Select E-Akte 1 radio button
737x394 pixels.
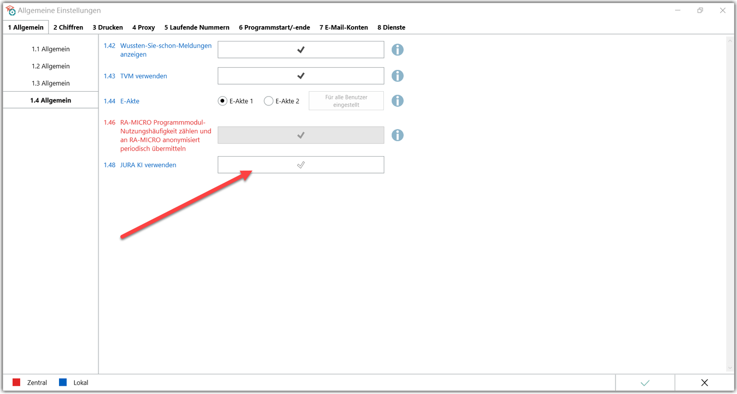pyautogui.click(x=223, y=101)
